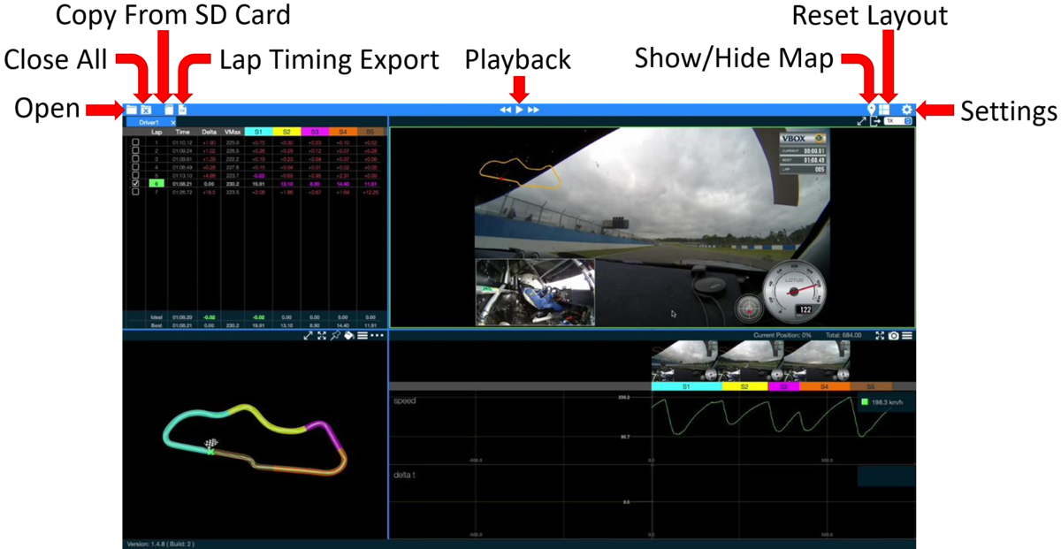Click the Reset Layout grid icon
This screenshot has height=549, width=1061.
884,110
